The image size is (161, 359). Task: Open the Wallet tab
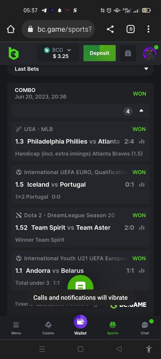click(x=80, y=325)
